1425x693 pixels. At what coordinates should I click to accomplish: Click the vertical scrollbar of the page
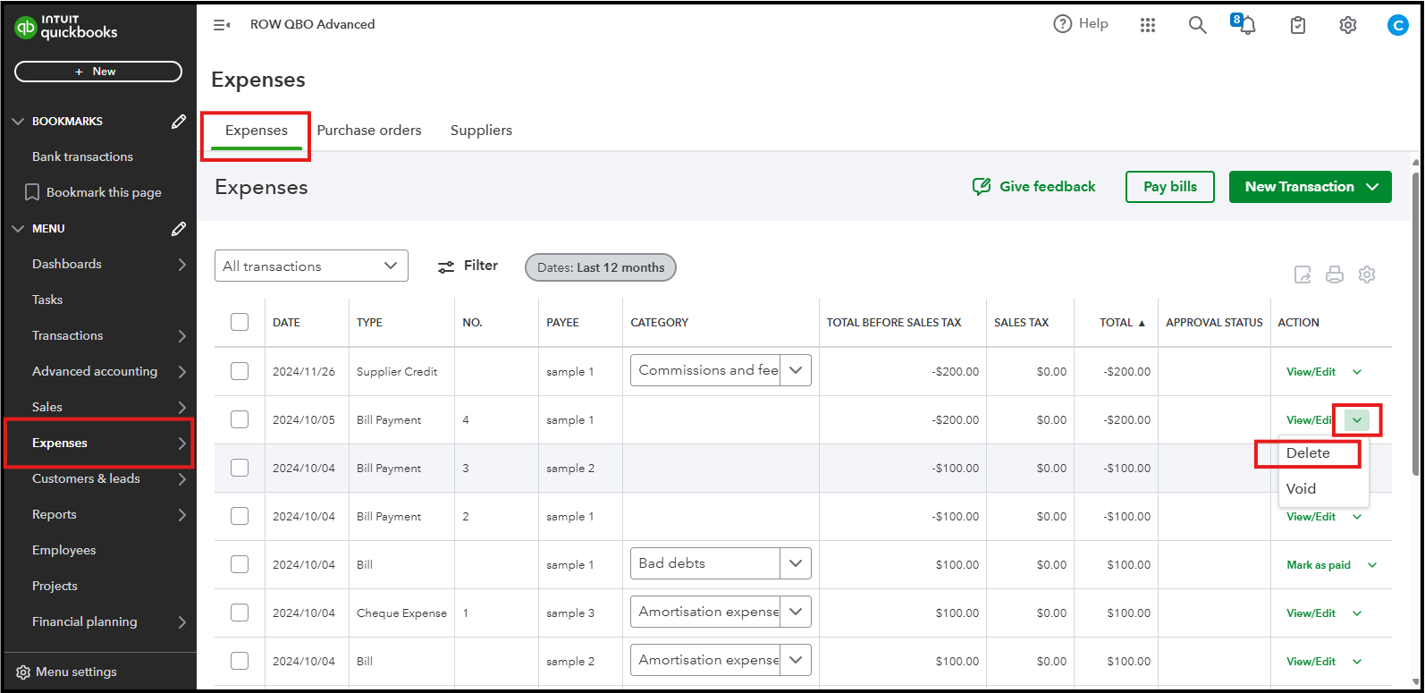click(1415, 322)
